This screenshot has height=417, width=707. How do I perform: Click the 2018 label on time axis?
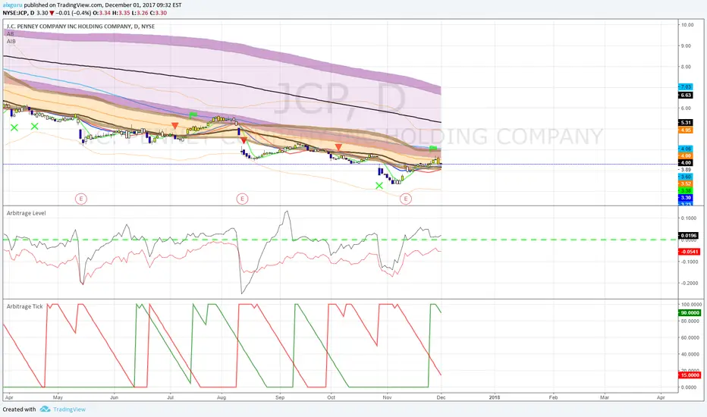(x=495, y=397)
